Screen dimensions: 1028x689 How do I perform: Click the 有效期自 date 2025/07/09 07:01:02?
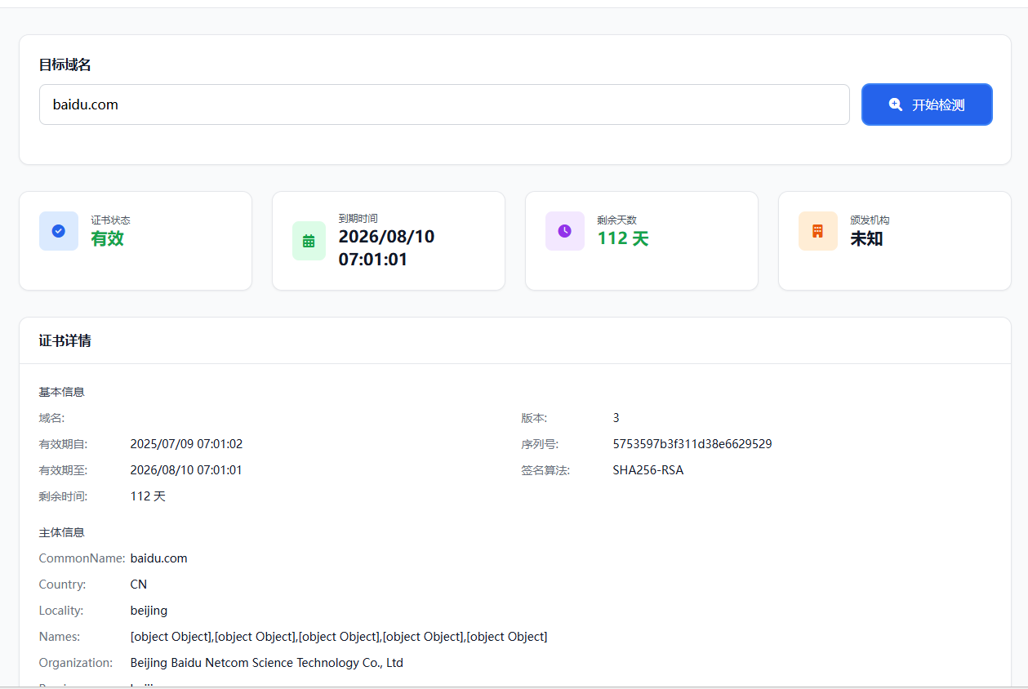pyautogui.click(x=186, y=444)
